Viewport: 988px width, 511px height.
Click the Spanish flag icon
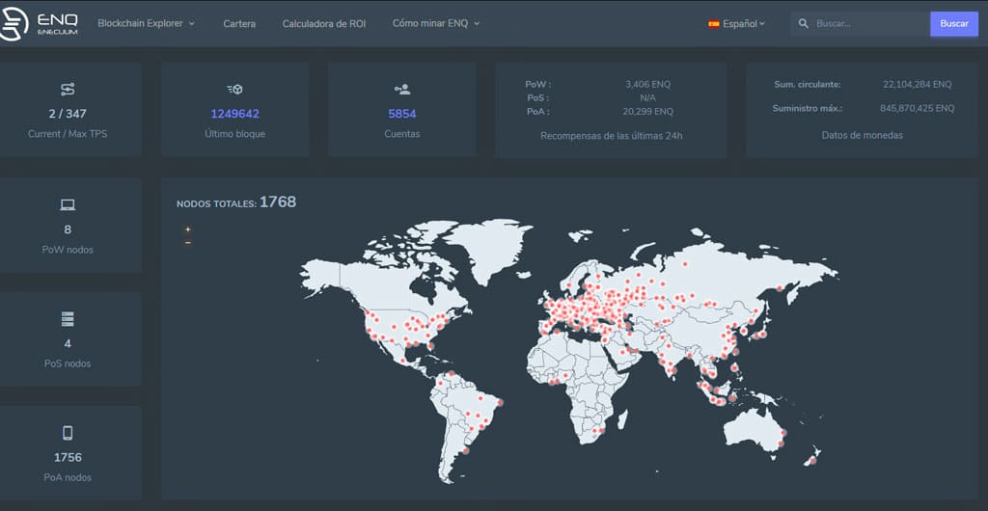tap(714, 24)
